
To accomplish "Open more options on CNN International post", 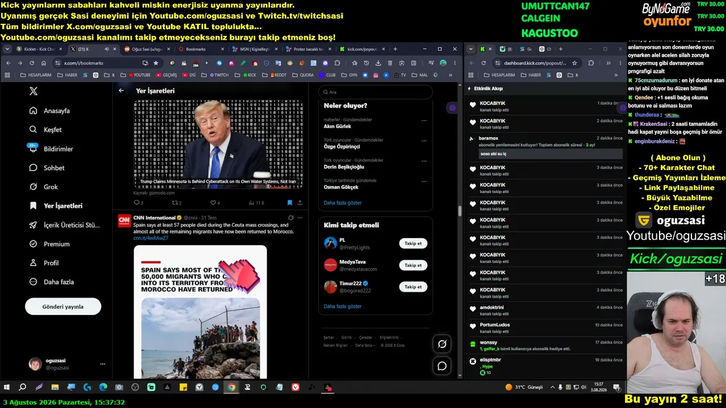I will (x=300, y=218).
